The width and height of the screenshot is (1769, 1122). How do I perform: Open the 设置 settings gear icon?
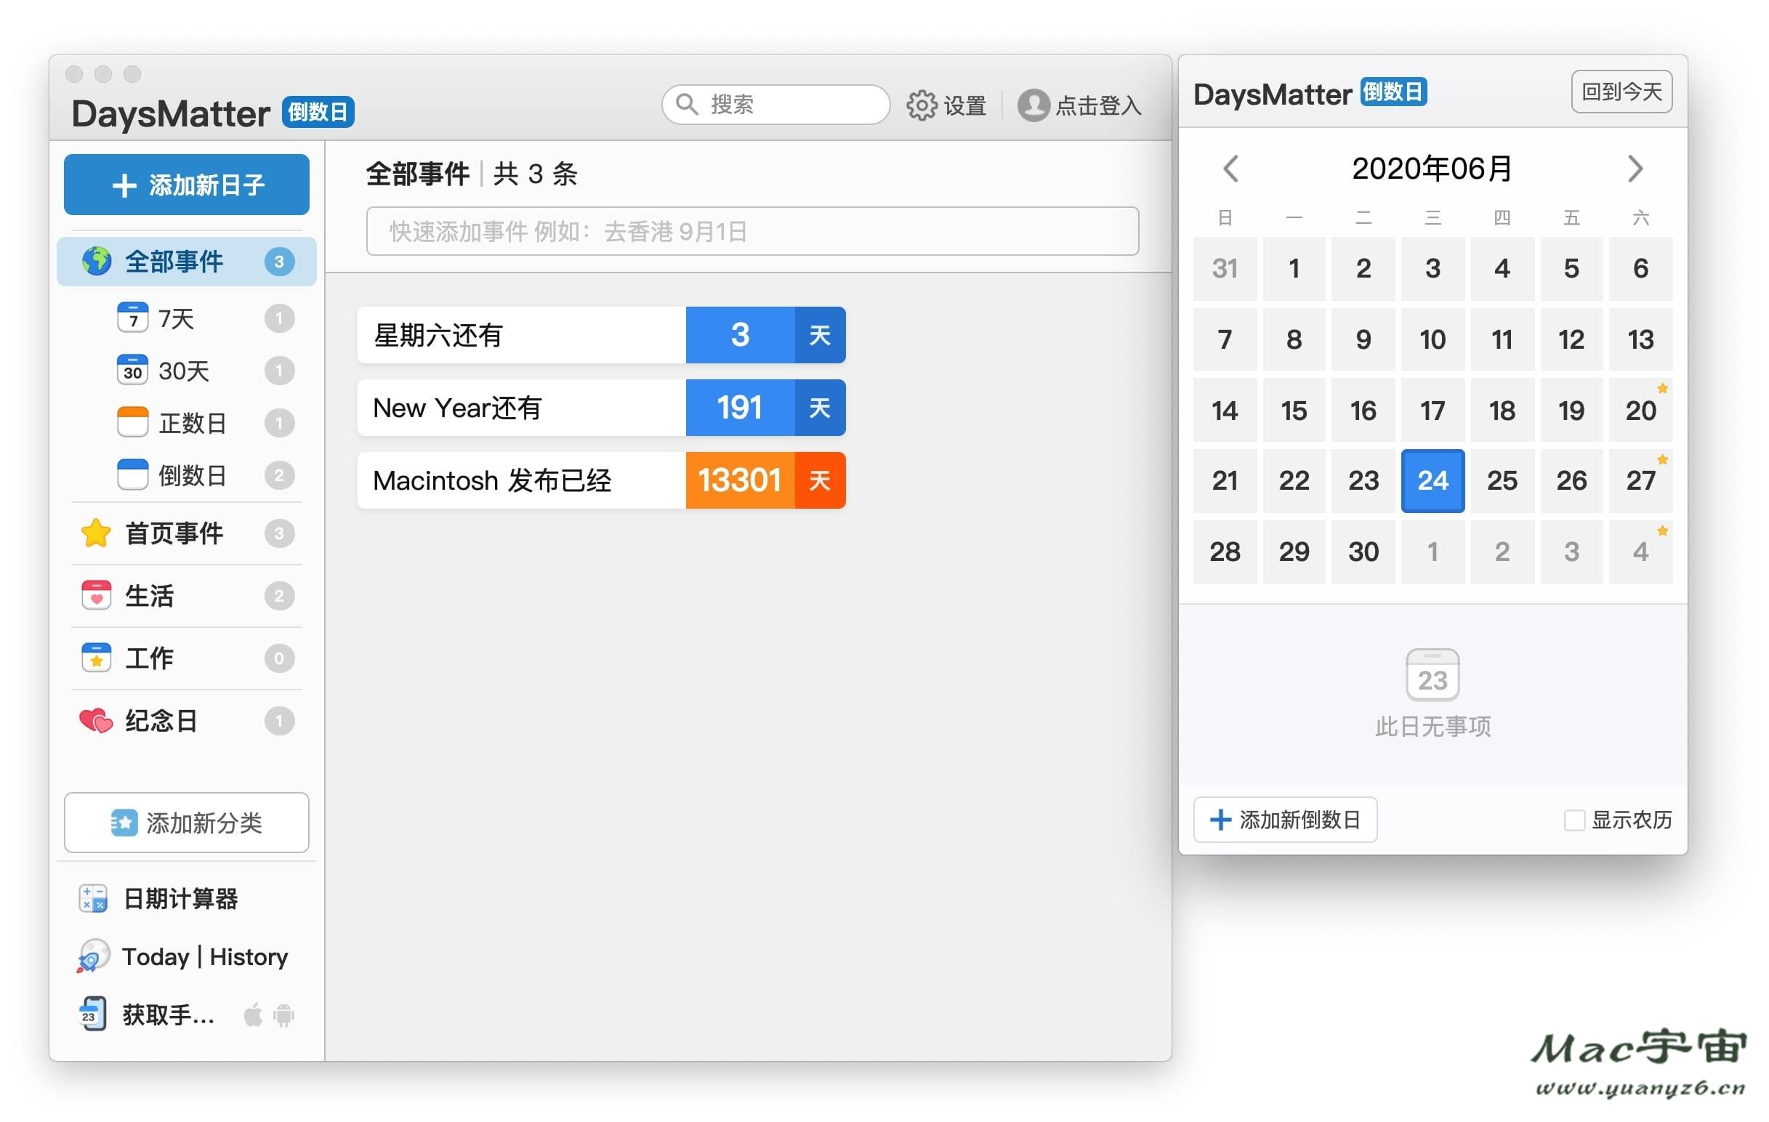(x=924, y=104)
